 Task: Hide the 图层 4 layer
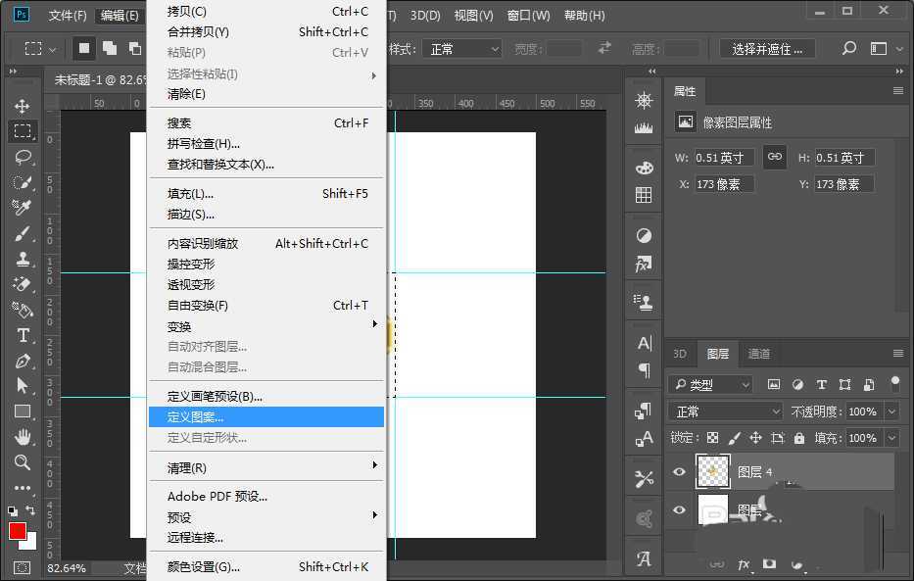pyautogui.click(x=679, y=471)
